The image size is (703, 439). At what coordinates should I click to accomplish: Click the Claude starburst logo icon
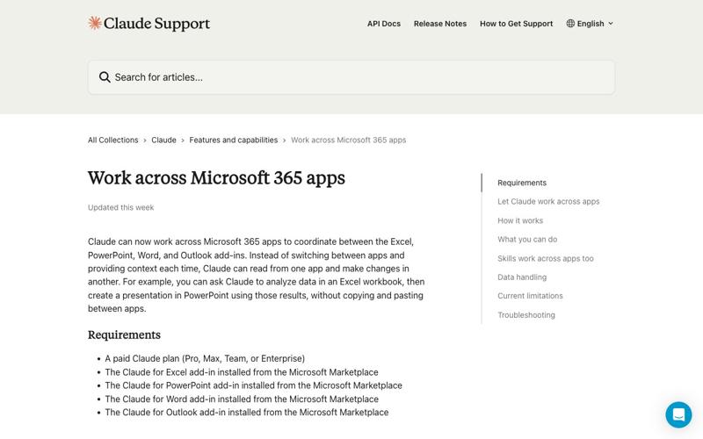pos(95,23)
